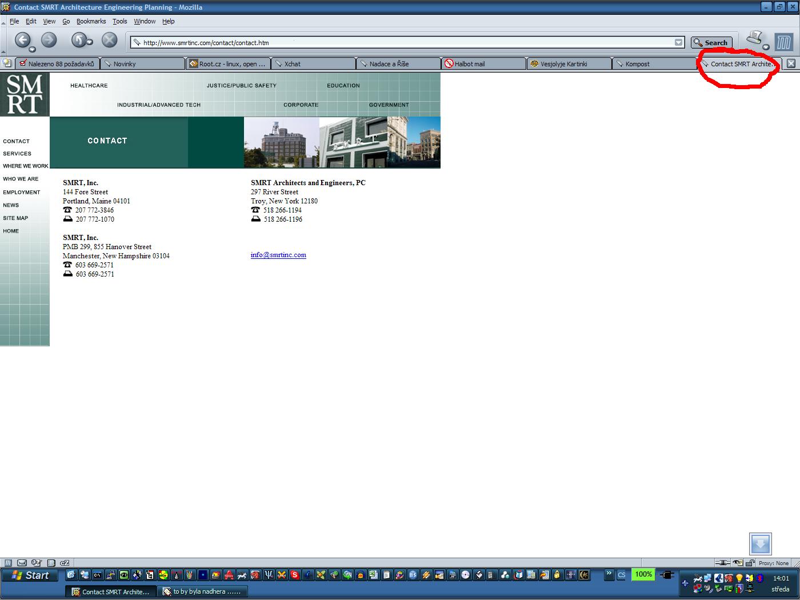Viewport: 800px width, 600px height.
Task: Switch to the Halbot mail tab
Action: tap(483, 64)
